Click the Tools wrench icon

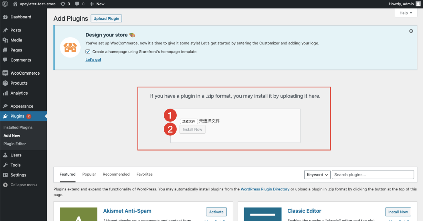pyautogui.click(x=5, y=165)
